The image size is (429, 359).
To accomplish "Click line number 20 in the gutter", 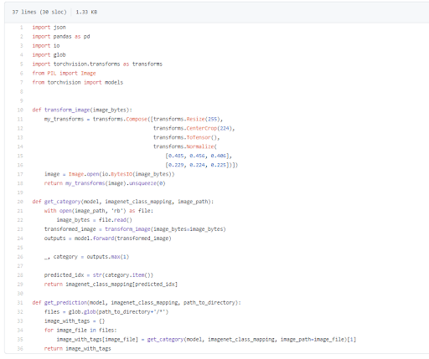I will tap(20, 202).
